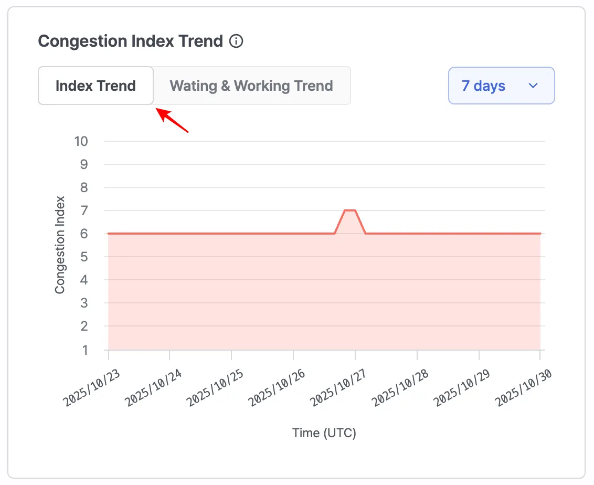Open the 7 days time range dropdown

(501, 86)
